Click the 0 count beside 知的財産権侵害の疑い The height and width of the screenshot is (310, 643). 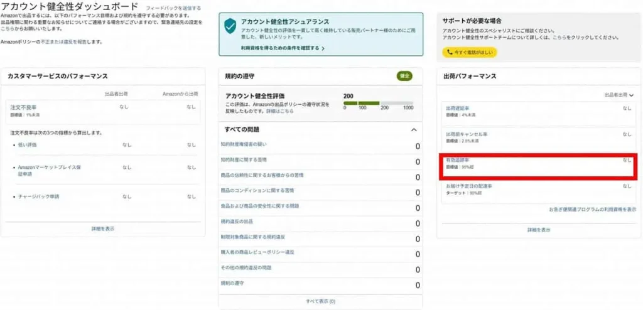[x=418, y=147]
